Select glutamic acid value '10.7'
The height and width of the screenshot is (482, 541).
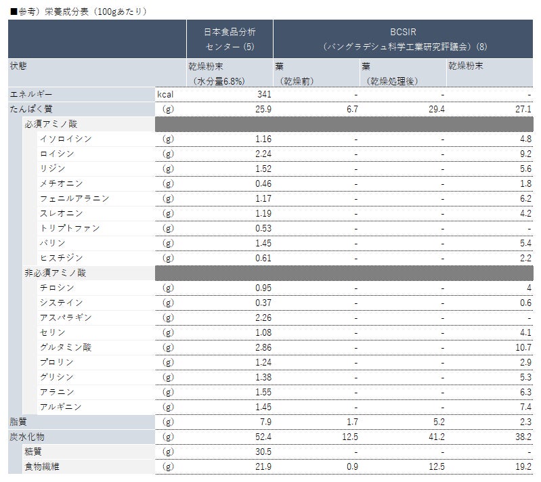[x=523, y=347]
